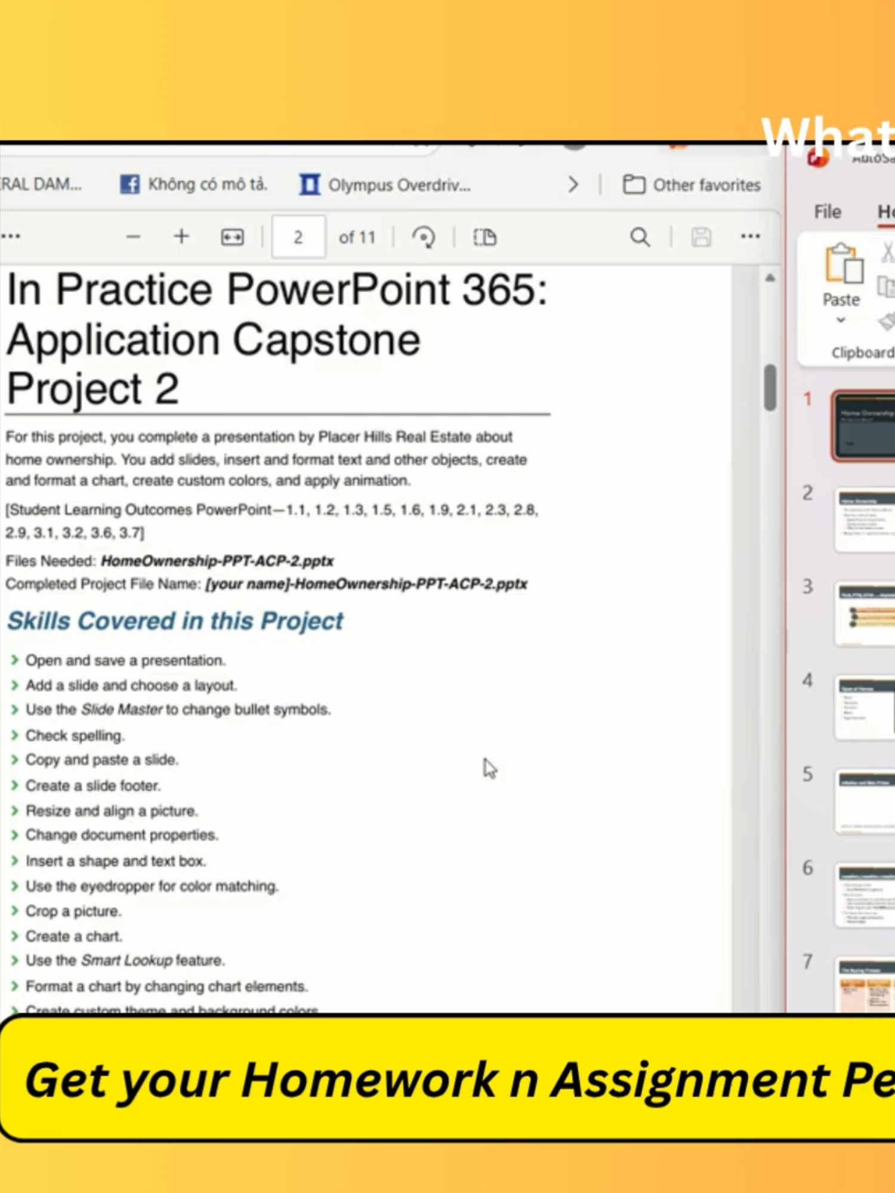The height and width of the screenshot is (1193, 895).
Task: Click the page number input field
Action: point(298,237)
